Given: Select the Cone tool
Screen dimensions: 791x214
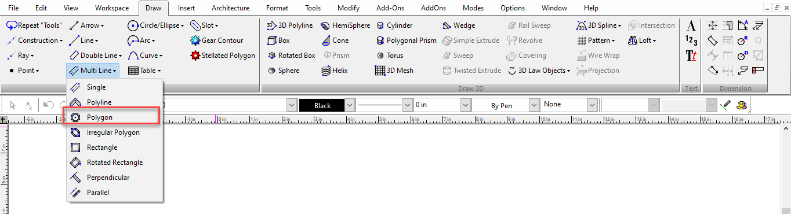Looking at the screenshot, I should click(x=335, y=40).
